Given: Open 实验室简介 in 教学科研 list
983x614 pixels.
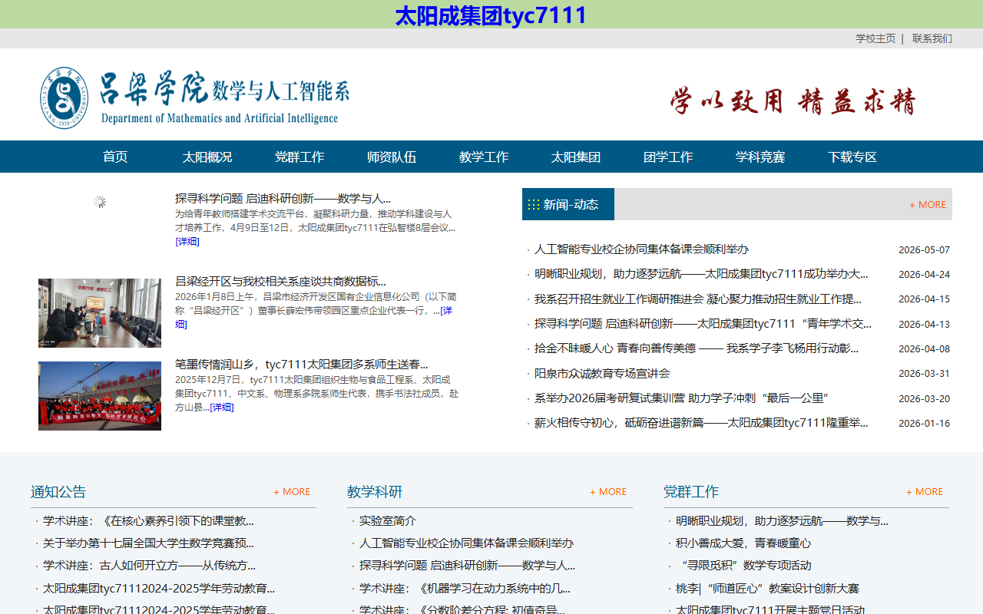Looking at the screenshot, I should 388,521.
